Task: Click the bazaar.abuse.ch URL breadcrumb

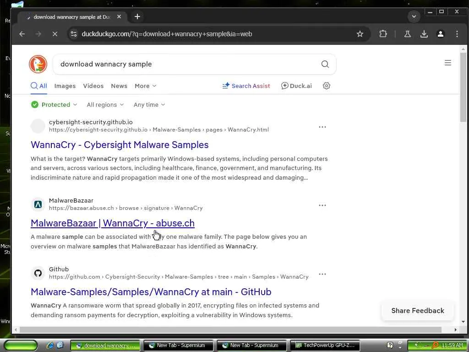Action: (x=126, y=208)
